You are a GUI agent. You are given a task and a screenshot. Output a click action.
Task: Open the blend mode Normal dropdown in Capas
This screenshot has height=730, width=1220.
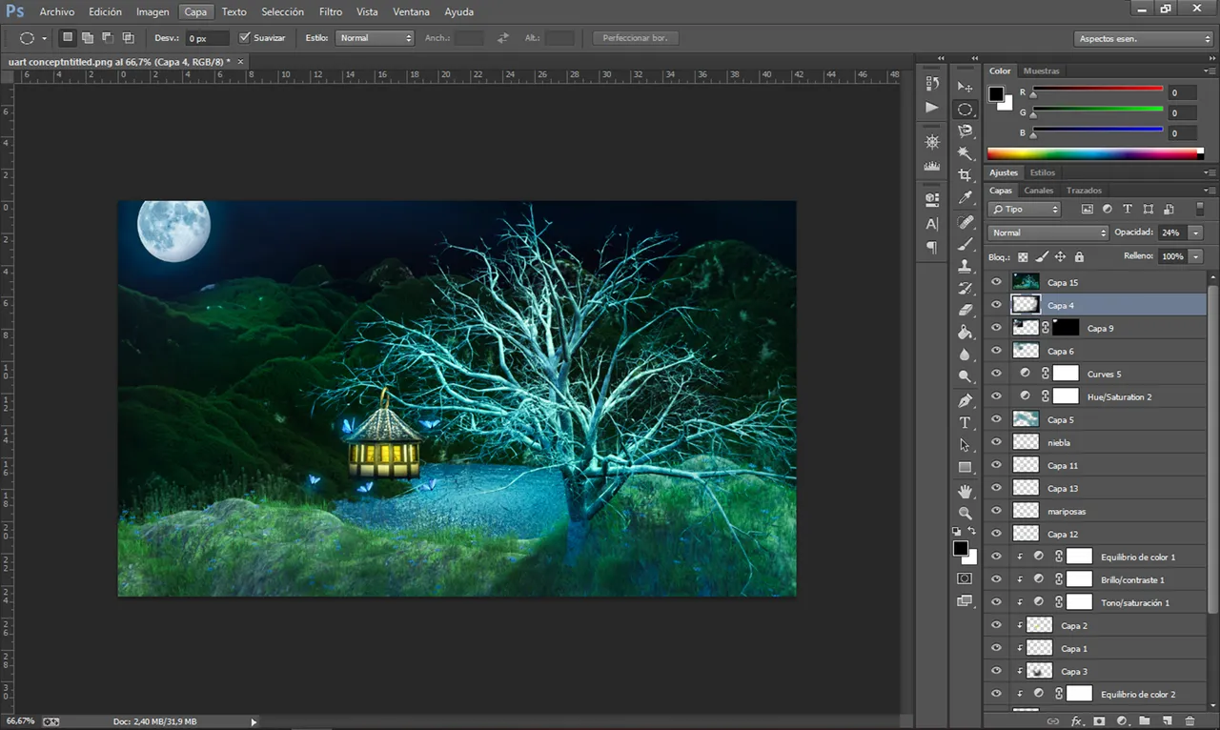pos(1048,233)
